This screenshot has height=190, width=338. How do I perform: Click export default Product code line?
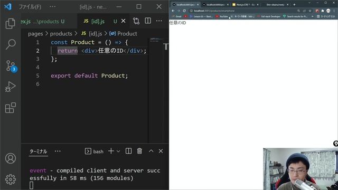point(89,75)
